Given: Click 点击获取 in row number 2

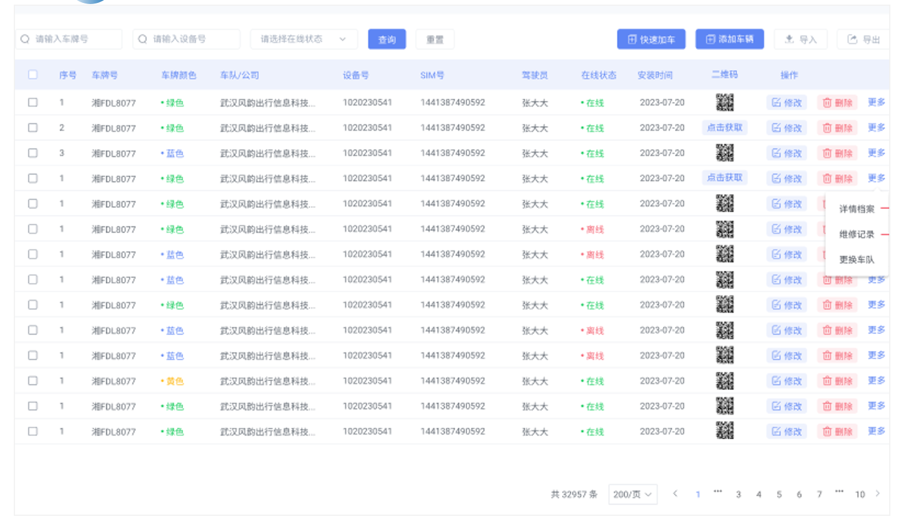Looking at the screenshot, I should click(x=725, y=128).
